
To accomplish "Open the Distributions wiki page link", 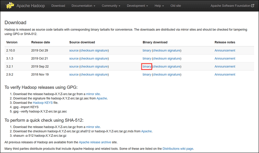I will coord(178,149).
